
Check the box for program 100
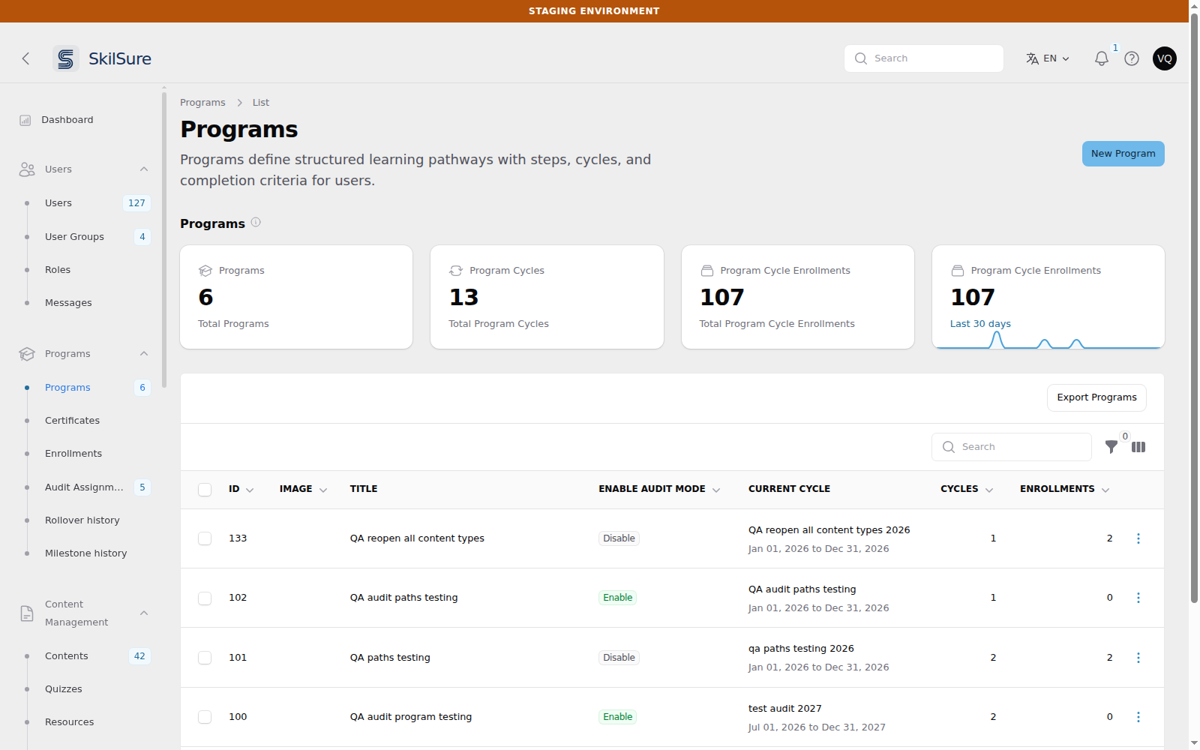click(x=205, y=717)
